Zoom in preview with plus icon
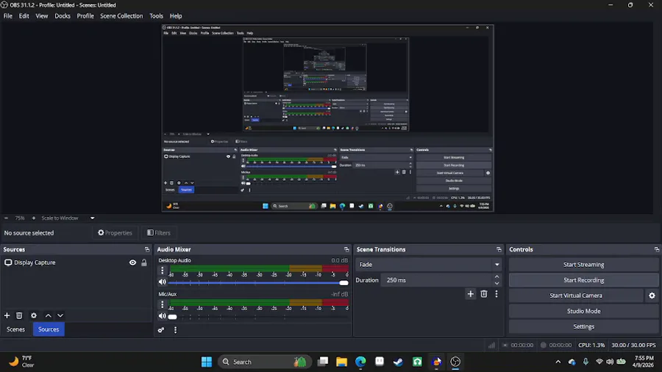The height and width of the screenshot is (372, 662). point(34,218)
